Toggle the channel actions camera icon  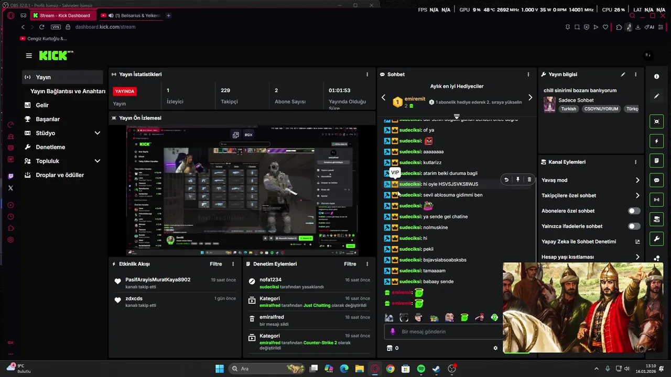[656, 219]
